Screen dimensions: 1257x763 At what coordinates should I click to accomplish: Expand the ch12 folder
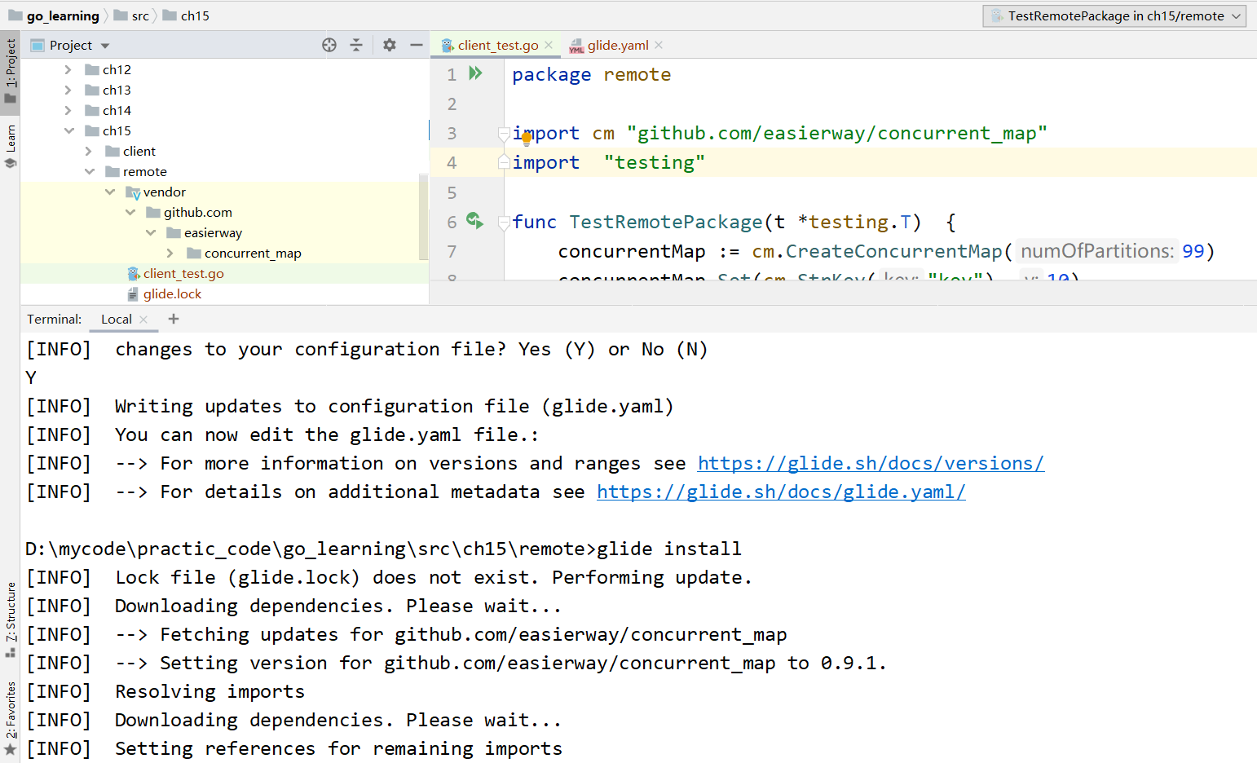tap(68, 70)
